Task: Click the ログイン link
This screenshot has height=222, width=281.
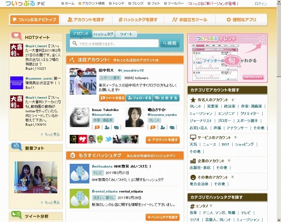Action: 261,4
